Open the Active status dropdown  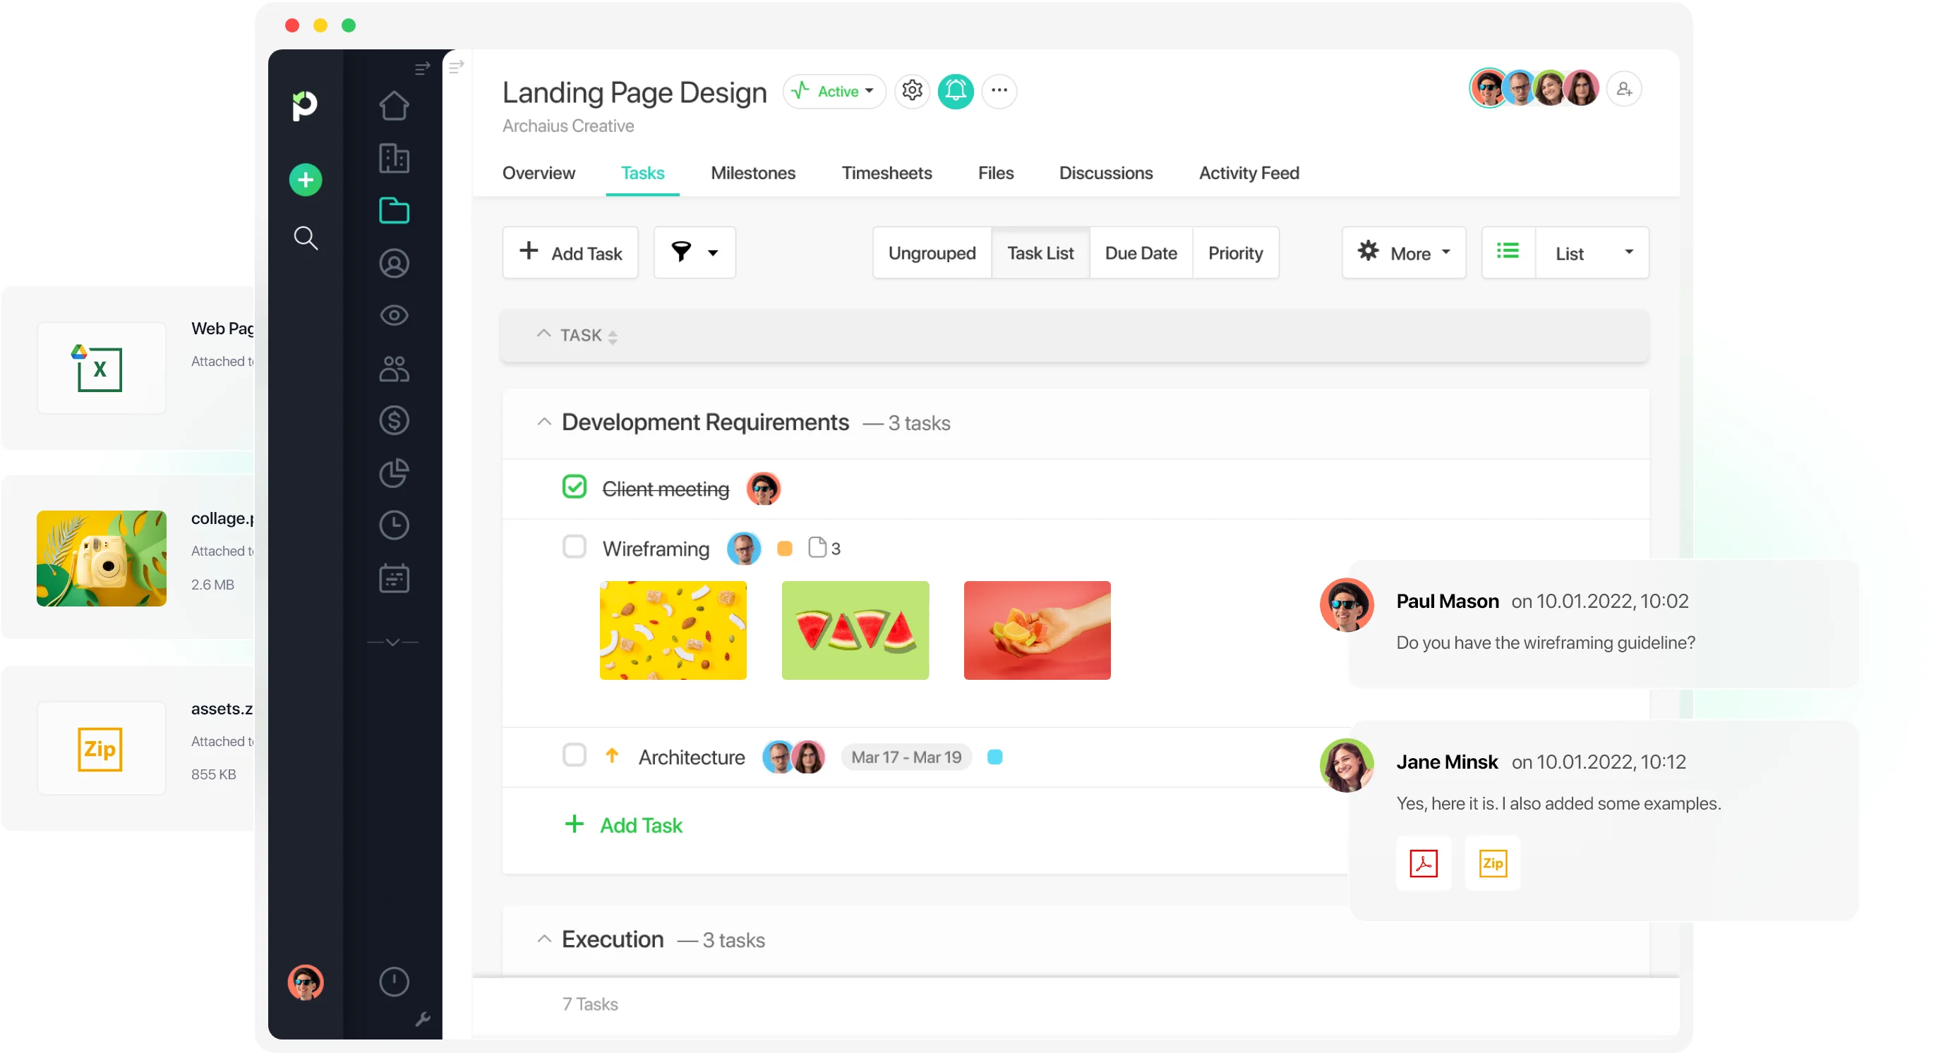coord(834,92)
